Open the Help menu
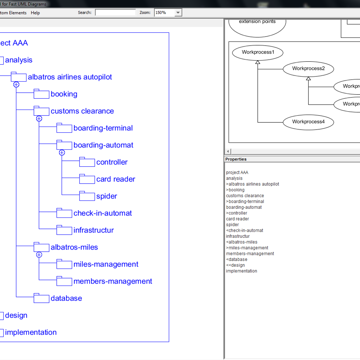 35,13
